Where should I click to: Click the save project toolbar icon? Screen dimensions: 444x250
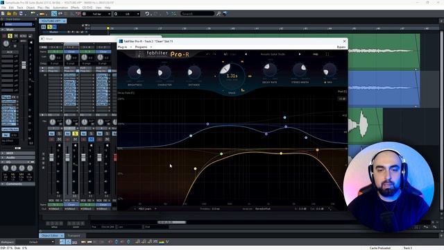[x=21, y=14]
